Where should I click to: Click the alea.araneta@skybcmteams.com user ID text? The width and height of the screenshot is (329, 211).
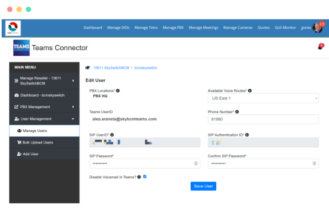point(124,119)
